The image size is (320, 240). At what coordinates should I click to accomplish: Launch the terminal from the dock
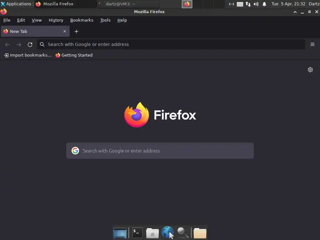(x=137, y=232)
